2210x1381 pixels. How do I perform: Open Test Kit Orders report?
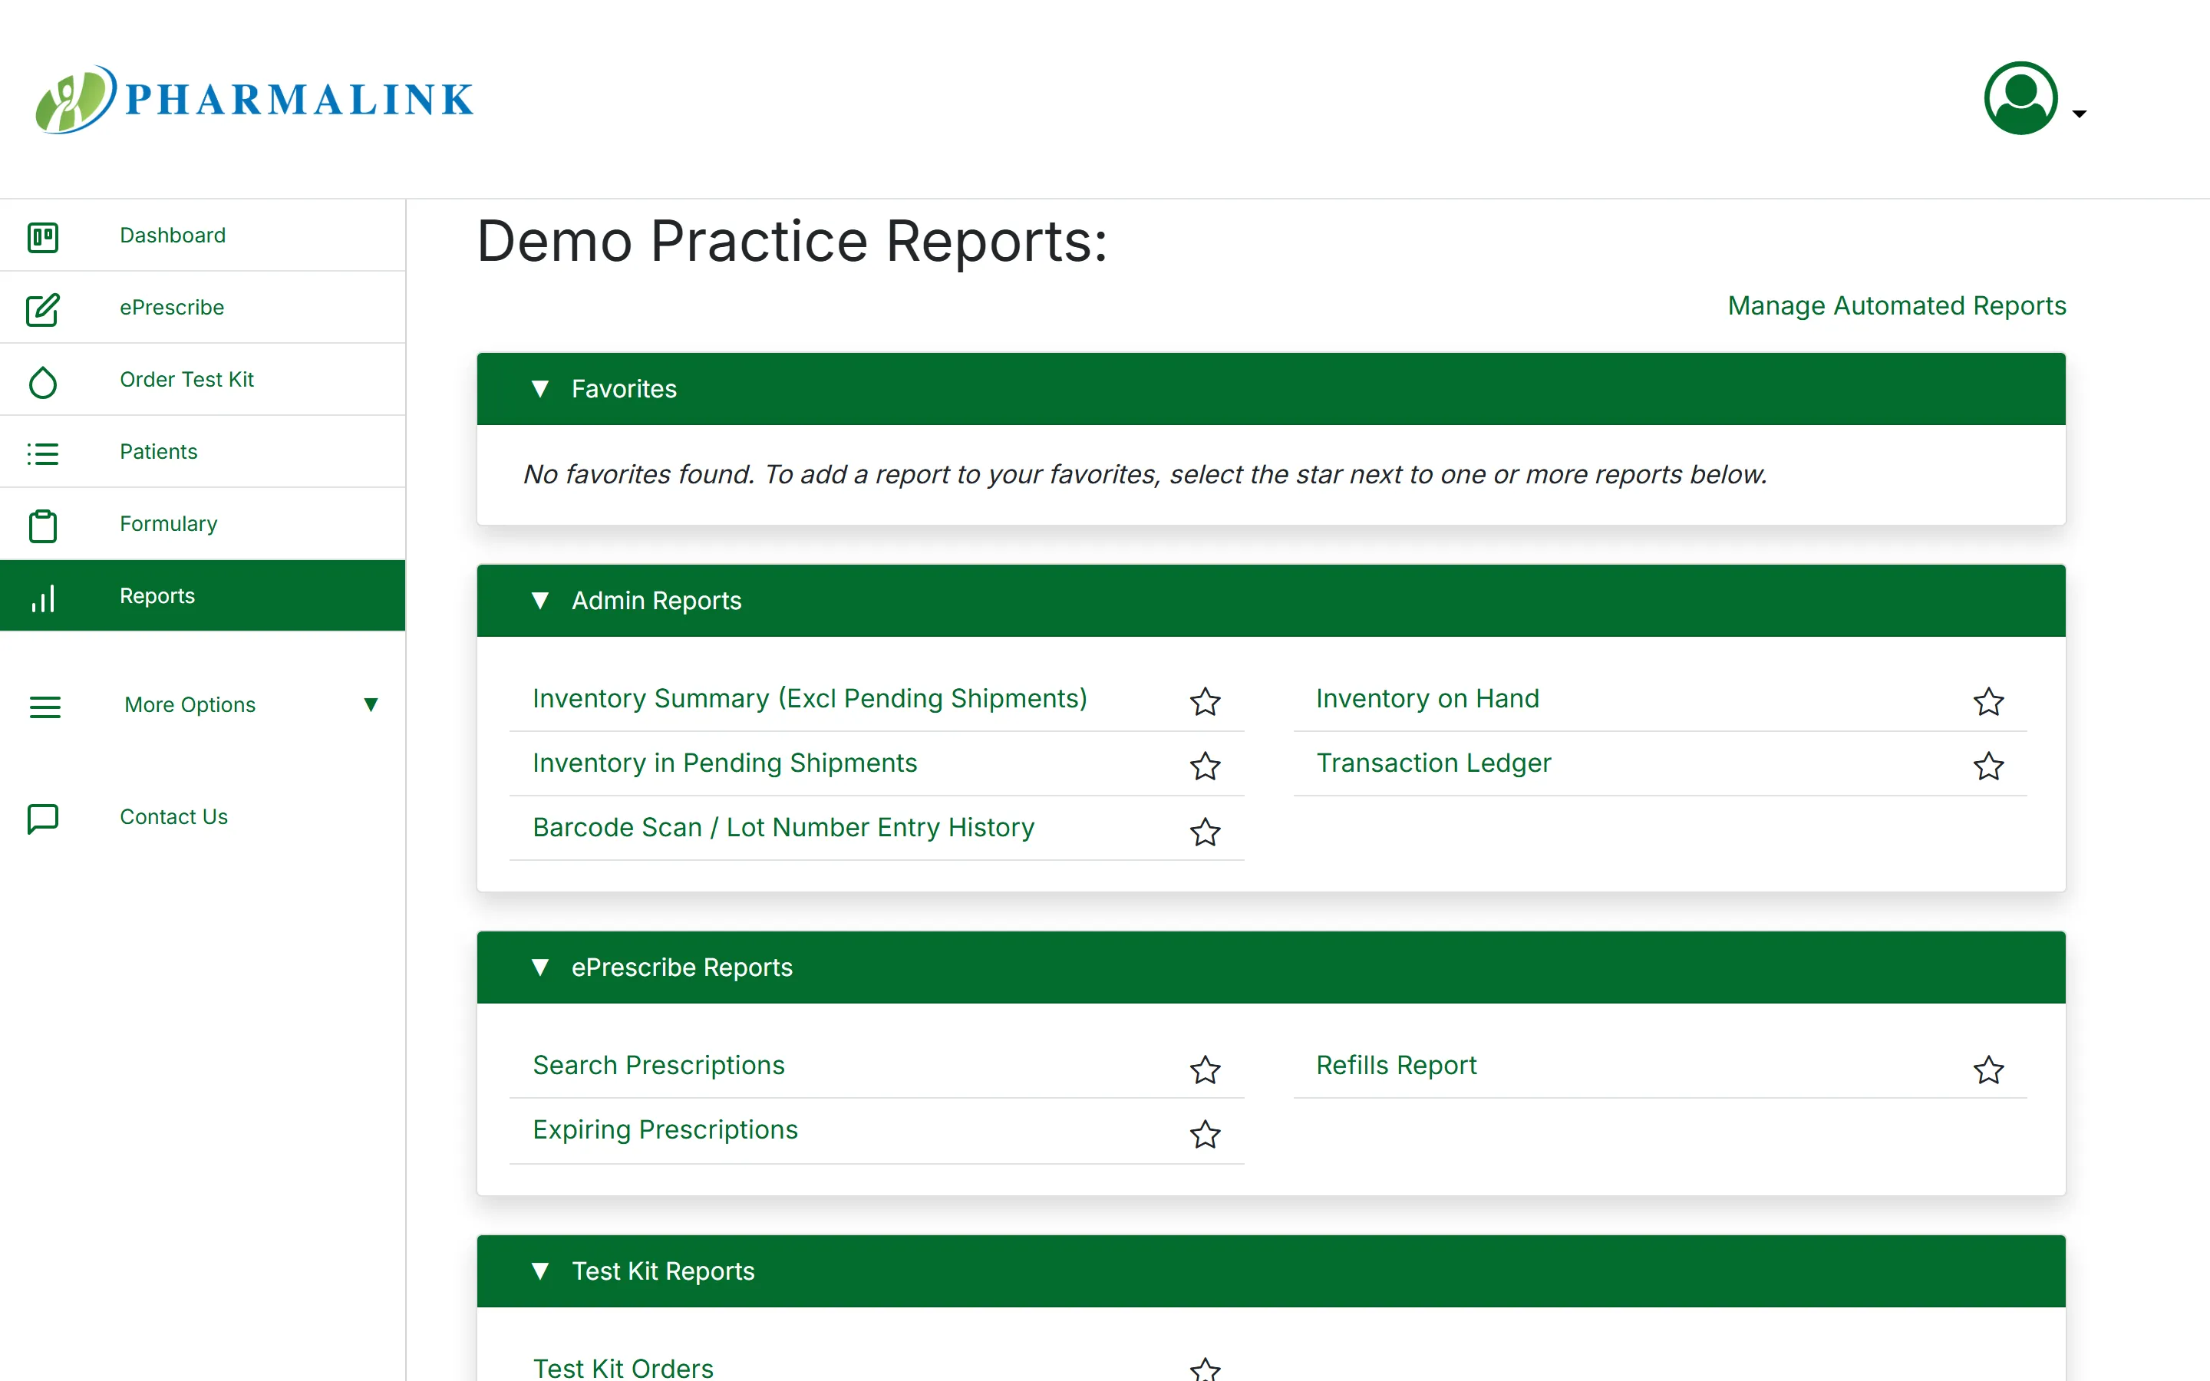coord(623,1368)
